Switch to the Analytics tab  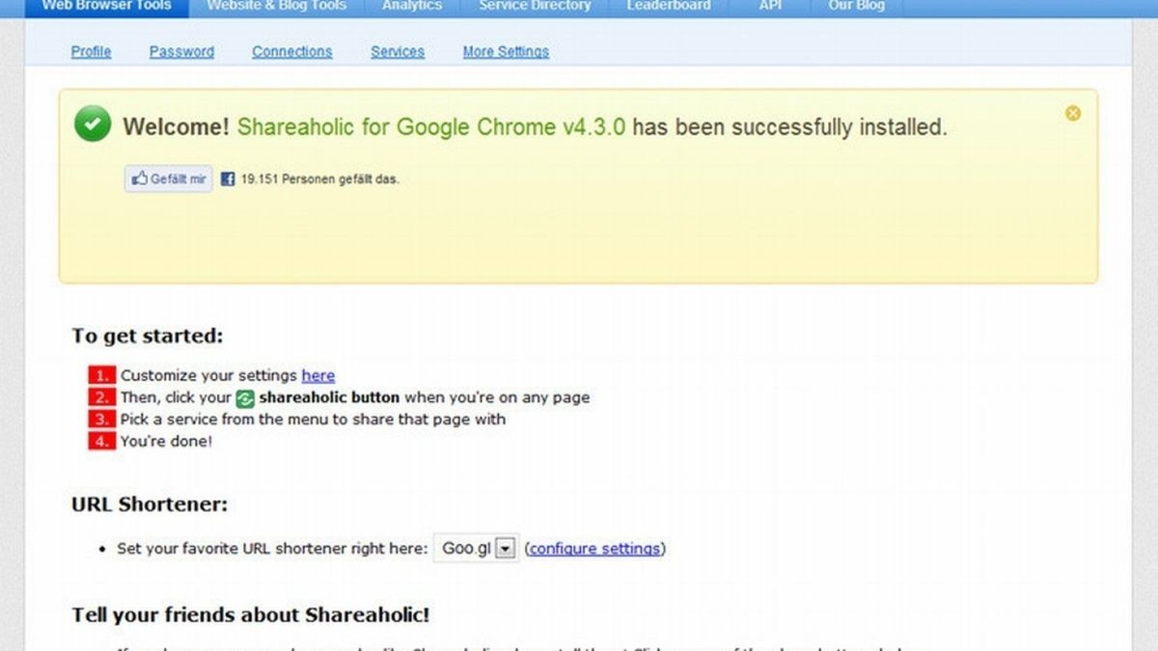click(412, 6)
